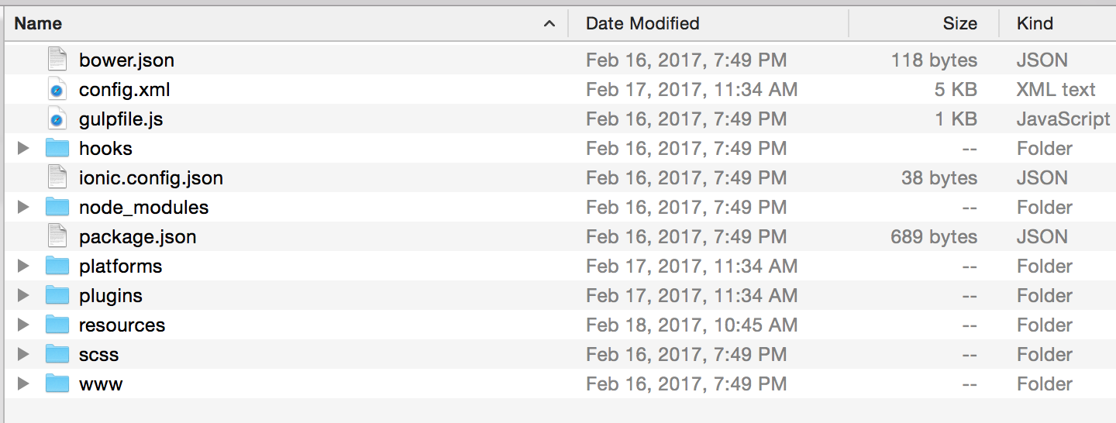The width and height of the screenshot is (1116, 423).
Task: Click the node_modules folder icon
Action: (57, 208)
